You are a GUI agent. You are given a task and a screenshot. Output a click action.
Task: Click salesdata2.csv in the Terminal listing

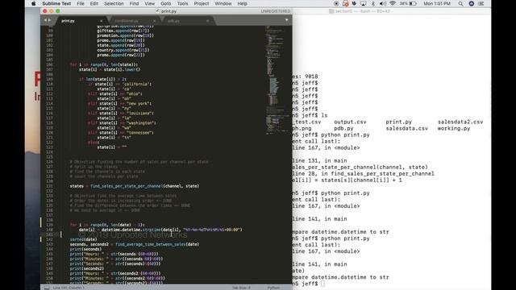click(x=460, y=122)
